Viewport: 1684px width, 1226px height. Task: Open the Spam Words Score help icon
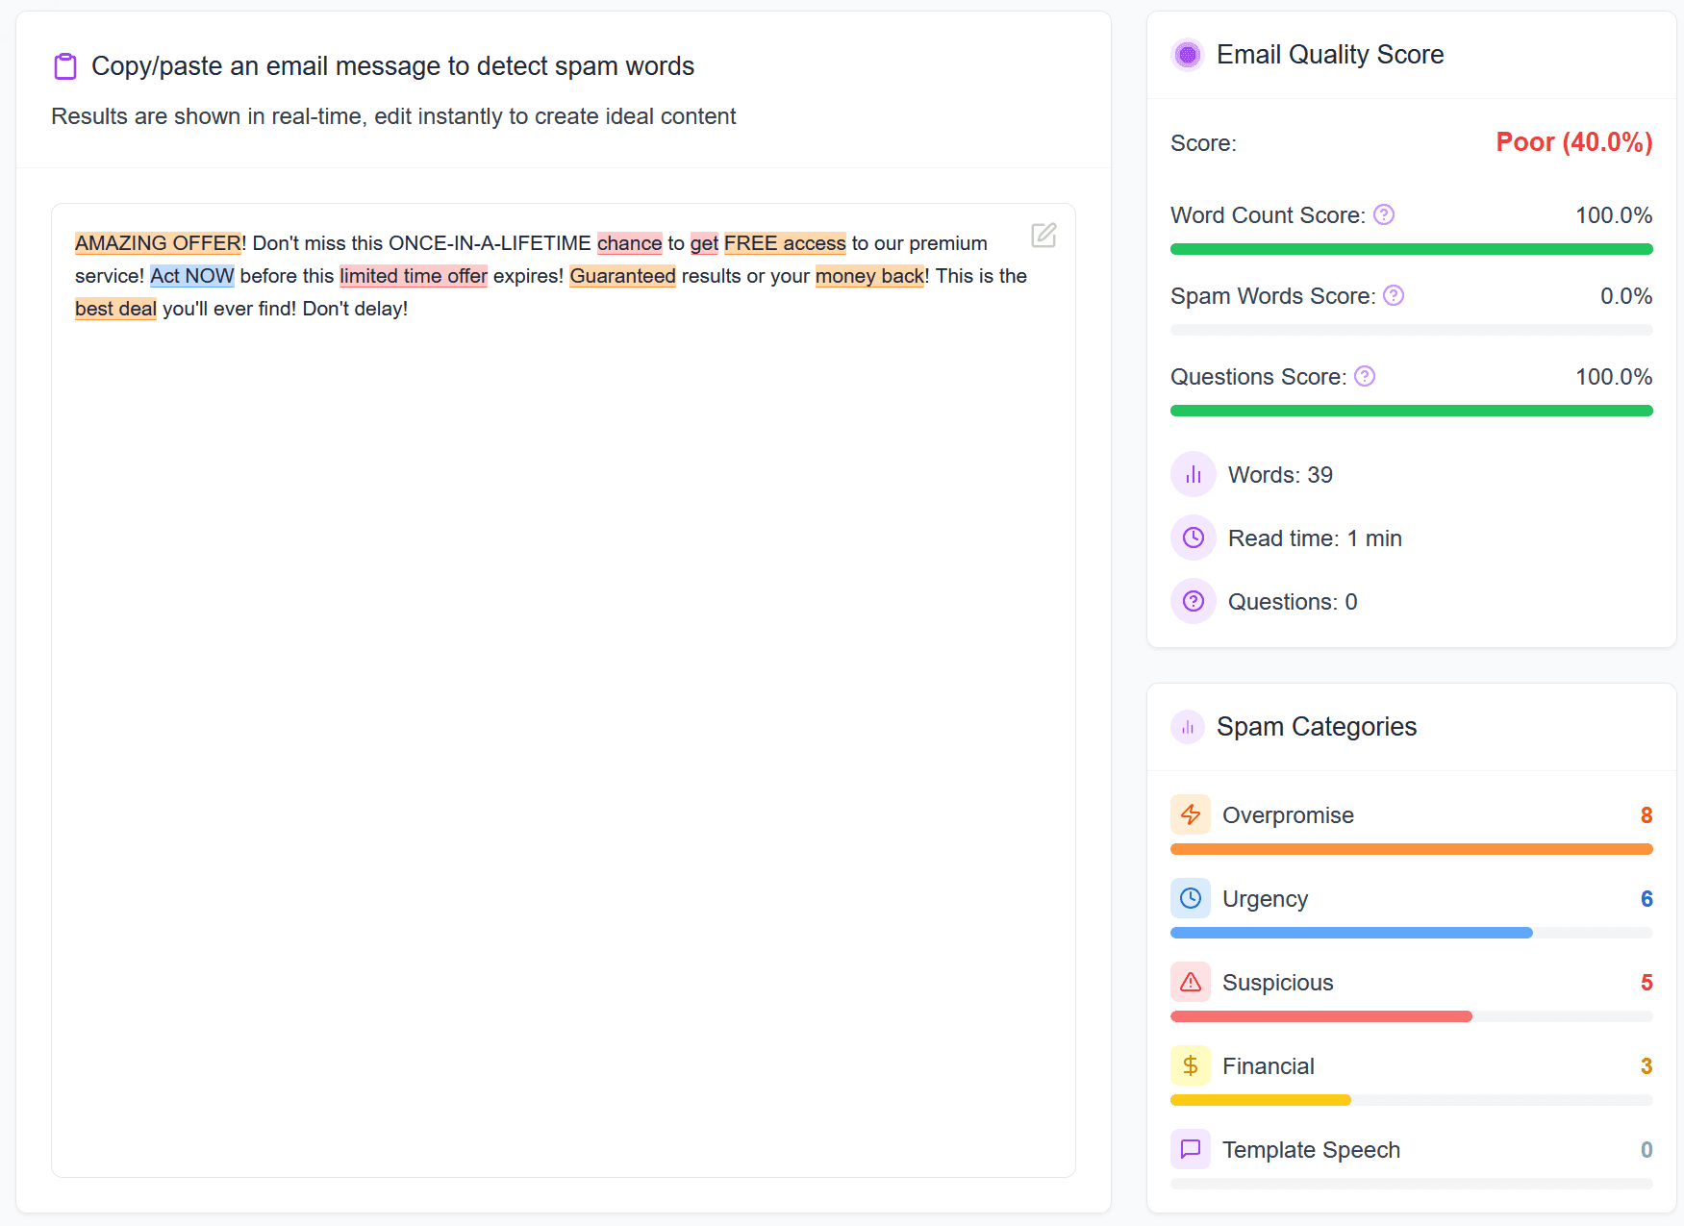1394,295
